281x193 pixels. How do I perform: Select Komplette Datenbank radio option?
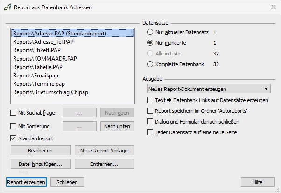click(x=150, y=64)
